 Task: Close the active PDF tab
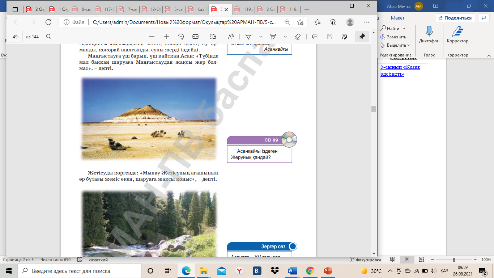coord(226,9)
